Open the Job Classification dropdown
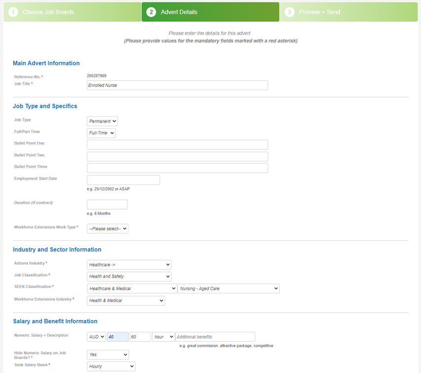Viewport: 421px width, 373px height. [x=129, y=277]
